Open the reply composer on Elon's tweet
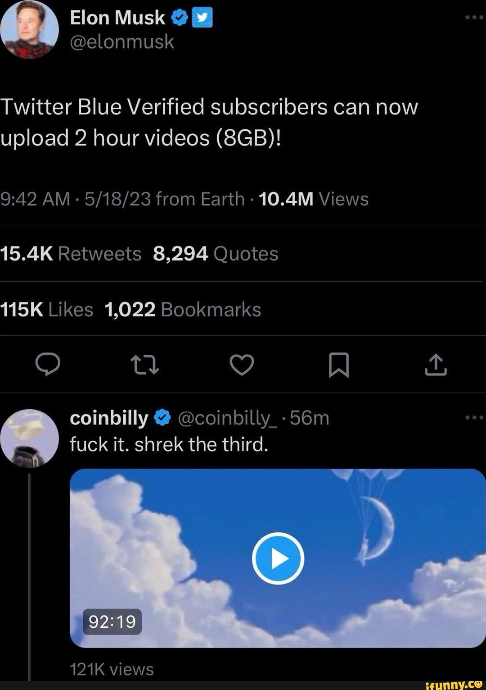This screenshot has width=486, height=690. coord(49,365)
